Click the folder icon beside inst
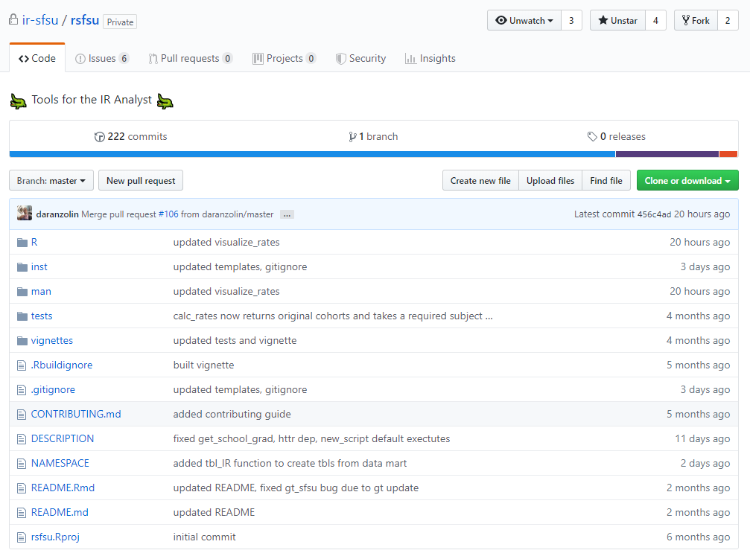Screen dimensions: 750x556 click(x=22, y=266)
